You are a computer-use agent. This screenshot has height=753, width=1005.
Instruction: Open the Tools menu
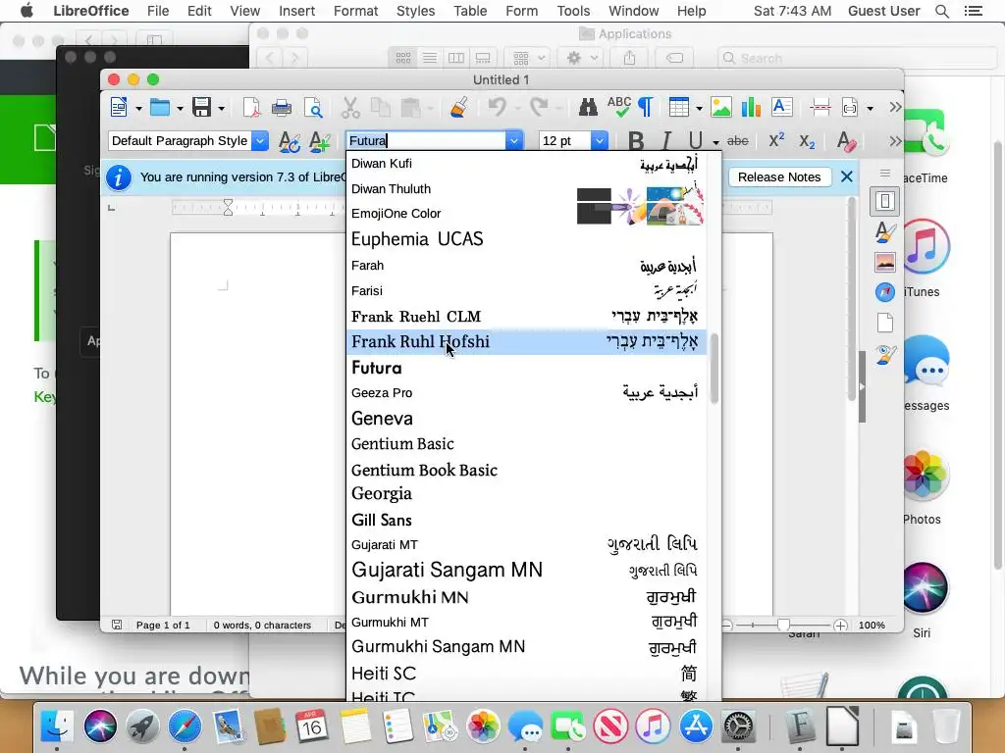click(573, 11)
